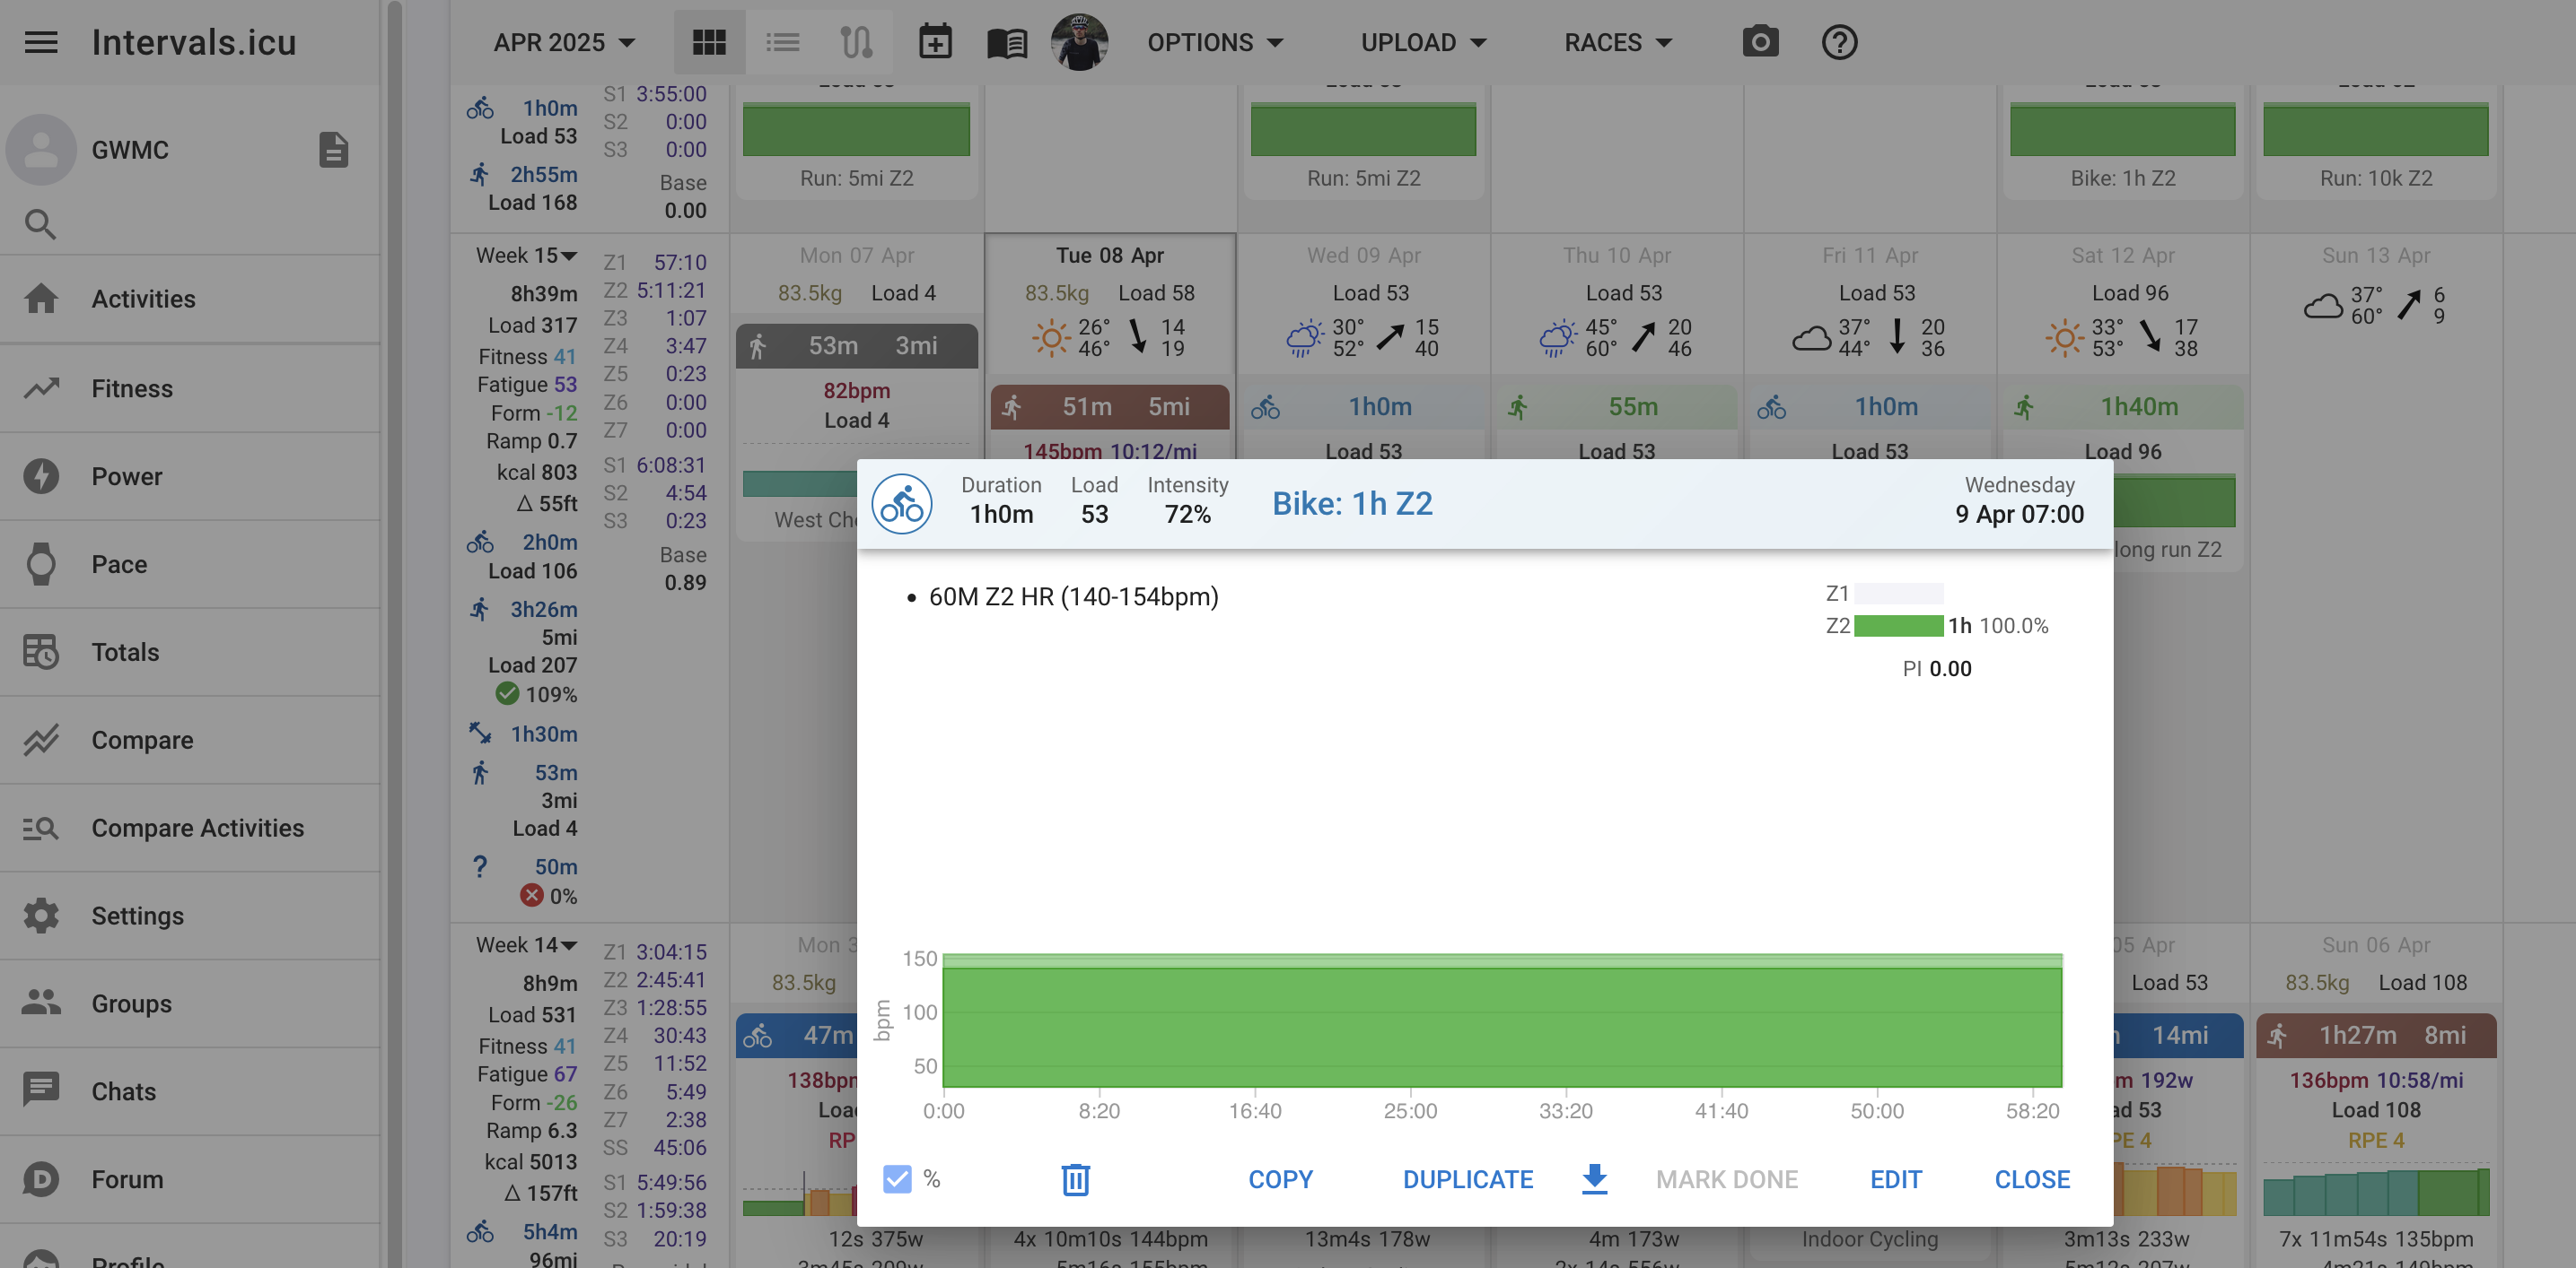
Task: Click the green Run: 10k Z2 planned bar
Action: click(x=2375, y=130)
